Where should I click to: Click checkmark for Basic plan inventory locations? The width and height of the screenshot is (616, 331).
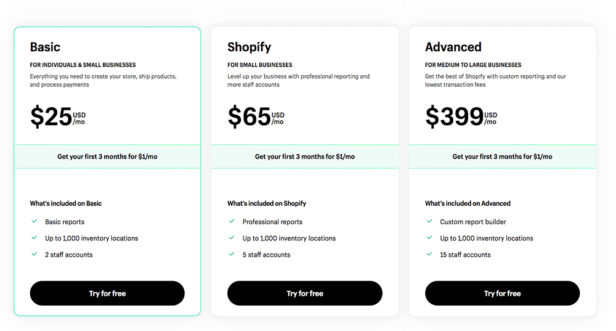pos(34,238)
